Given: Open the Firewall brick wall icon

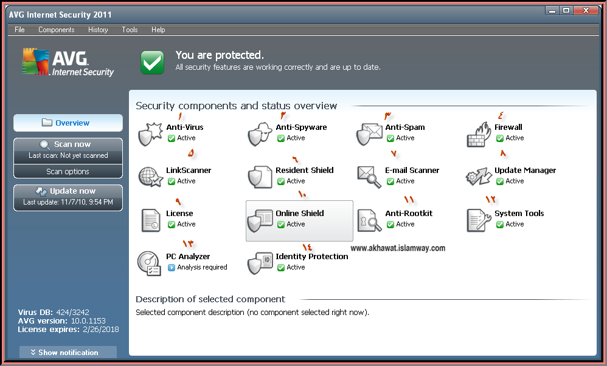Looking at the screenshot, I should click(479, 134).
